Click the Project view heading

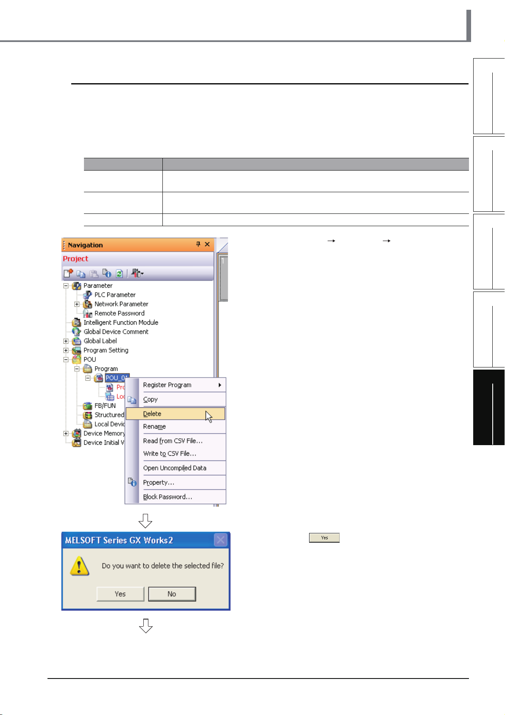(x=75, y=259)
